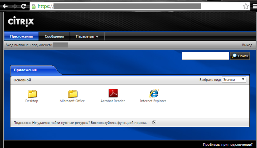
Task: Reload the page with the refresh icon
Action: [x=24, y=6]
